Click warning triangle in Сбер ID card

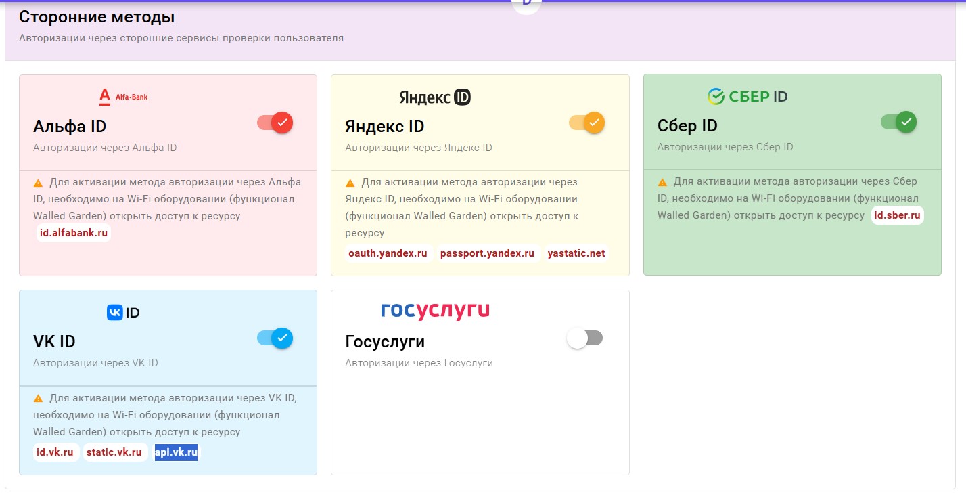[x=662, y=182]
